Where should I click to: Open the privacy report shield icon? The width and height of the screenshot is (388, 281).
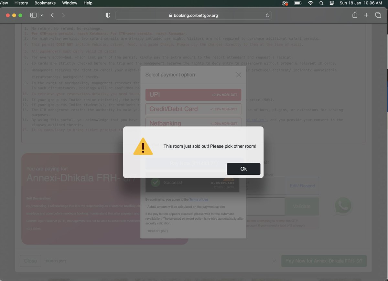pyautogui.click(x=108, y=15)
